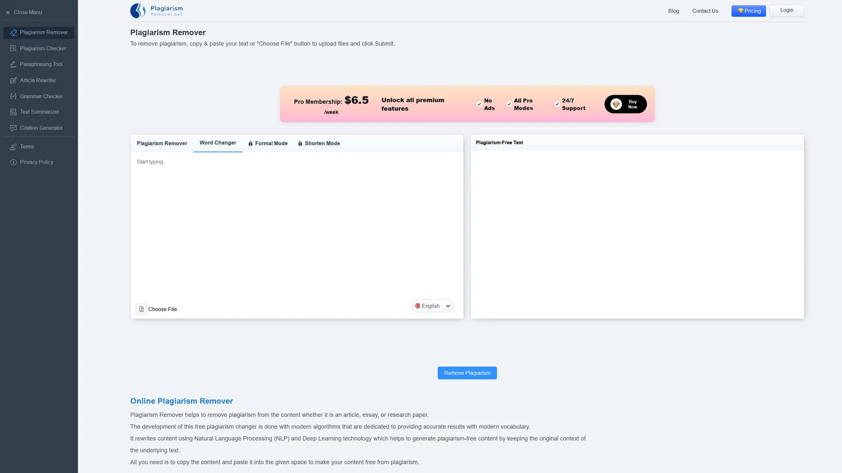Open Citation Generator from sidebar
Screen dimensions: 842x473
click(x=39, y=128)
